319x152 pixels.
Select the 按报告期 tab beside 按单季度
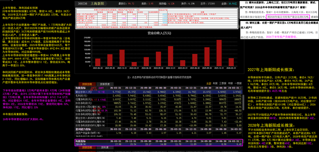click(x=87, y=84)
